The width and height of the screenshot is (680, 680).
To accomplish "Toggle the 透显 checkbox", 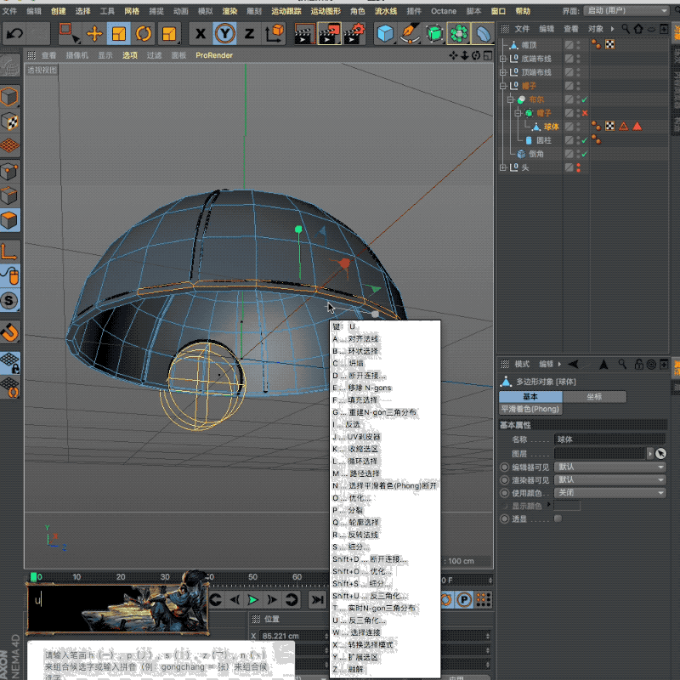I will (x=558, y=518).
